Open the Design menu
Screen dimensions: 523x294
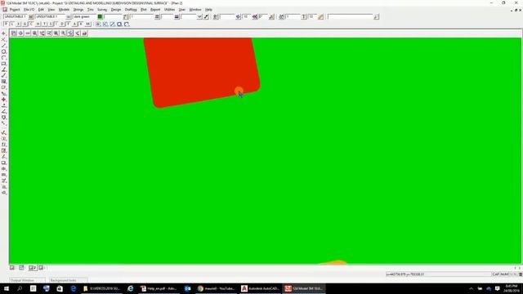pyautogui.click(x=116, y=10)
